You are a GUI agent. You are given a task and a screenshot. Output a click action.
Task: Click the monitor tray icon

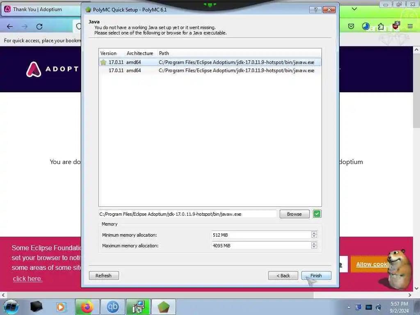pos(369,307)
